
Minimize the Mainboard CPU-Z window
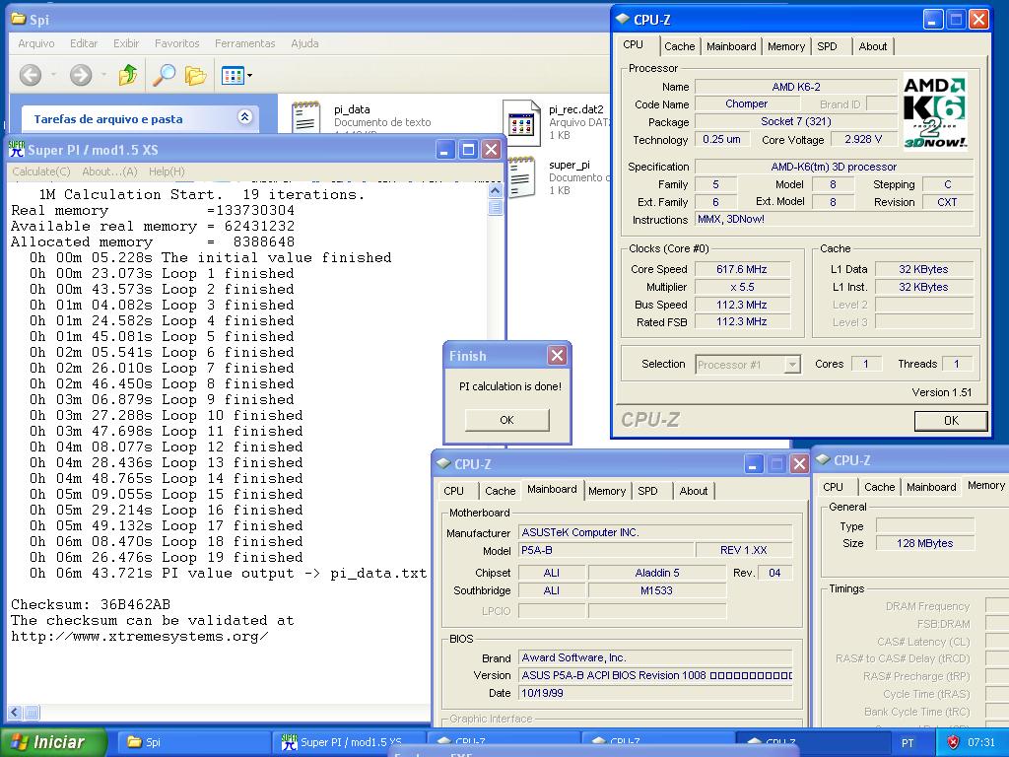click(x=754, y=463)
